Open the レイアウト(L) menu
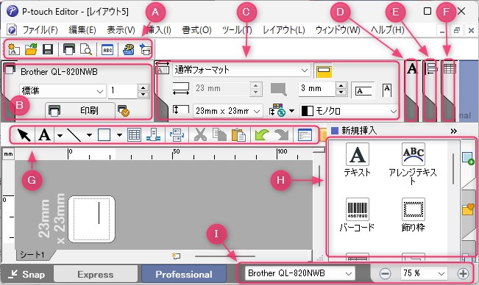 coord(284,30)
